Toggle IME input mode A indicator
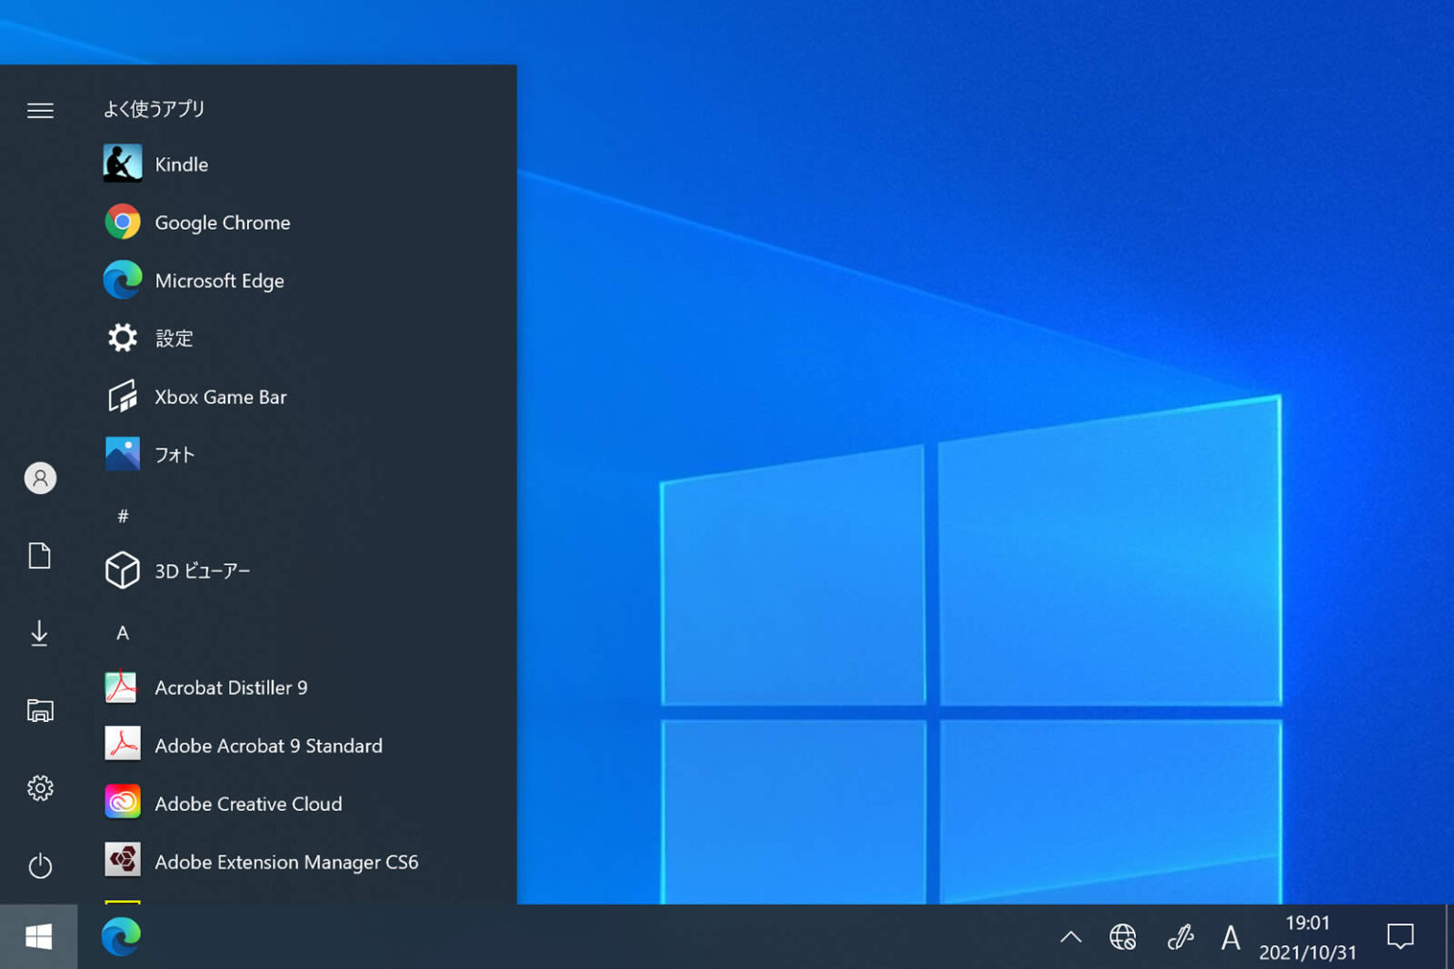 tap(1230, 938)
